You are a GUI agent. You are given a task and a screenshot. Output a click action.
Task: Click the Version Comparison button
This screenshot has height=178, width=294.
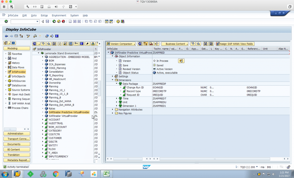(x=121, y=44)
